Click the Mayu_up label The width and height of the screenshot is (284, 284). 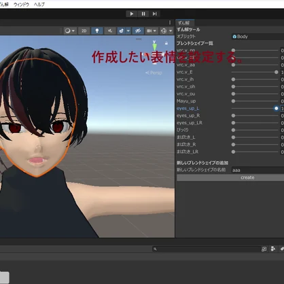(x=186, y=101)
